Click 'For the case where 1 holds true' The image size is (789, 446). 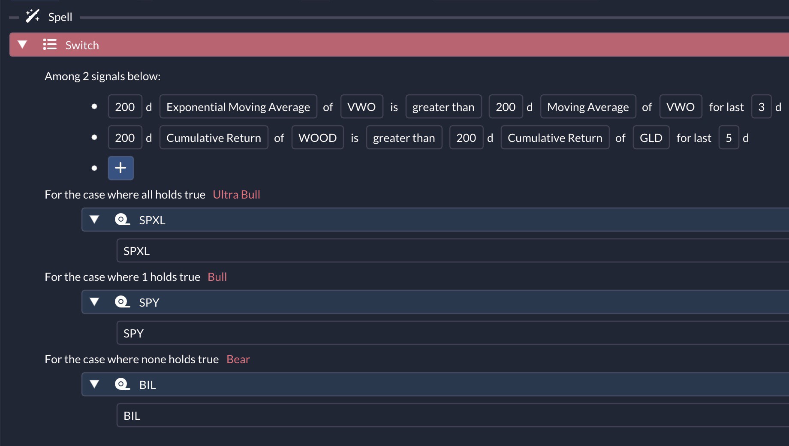(x=122, y=277)
